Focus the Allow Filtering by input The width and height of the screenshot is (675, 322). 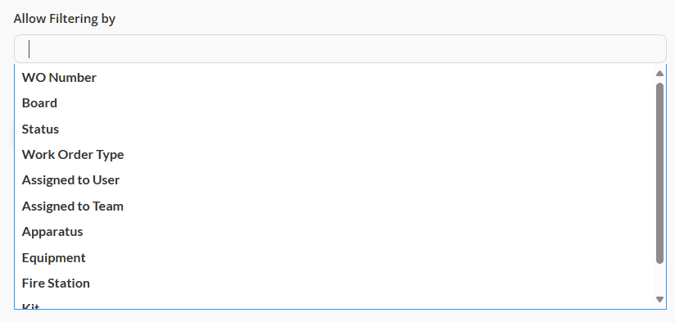[340, 48]
